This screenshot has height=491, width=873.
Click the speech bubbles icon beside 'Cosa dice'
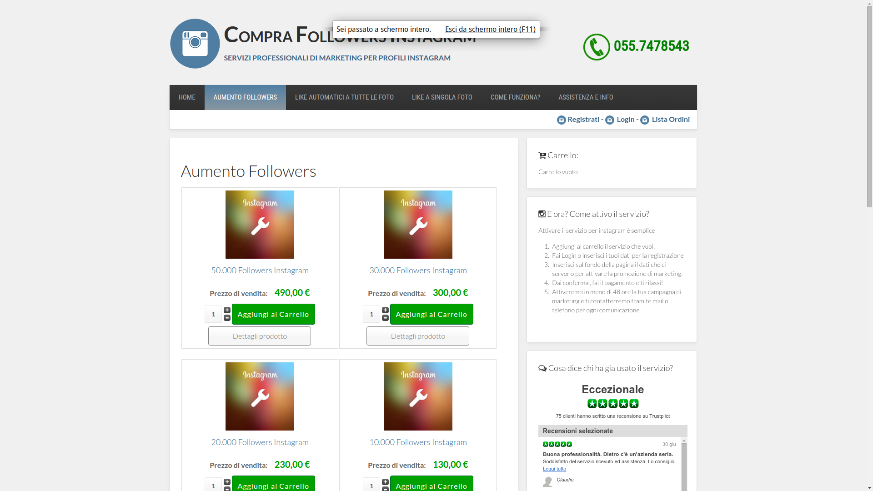pyautogui.click(x=542, y=368)
